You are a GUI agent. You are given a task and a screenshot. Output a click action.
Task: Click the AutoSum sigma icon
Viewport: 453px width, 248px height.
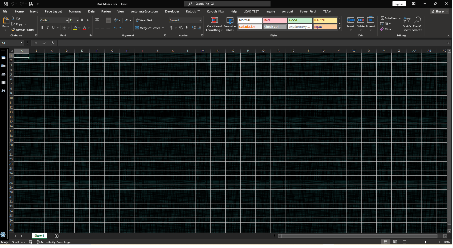pos(382,18)
